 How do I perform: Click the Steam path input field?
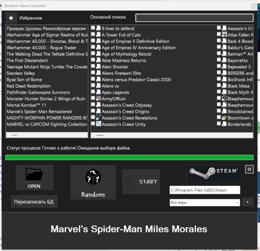click(205, 190)
